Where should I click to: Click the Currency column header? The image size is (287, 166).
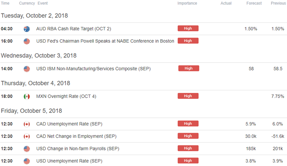[x=27, y=3]
